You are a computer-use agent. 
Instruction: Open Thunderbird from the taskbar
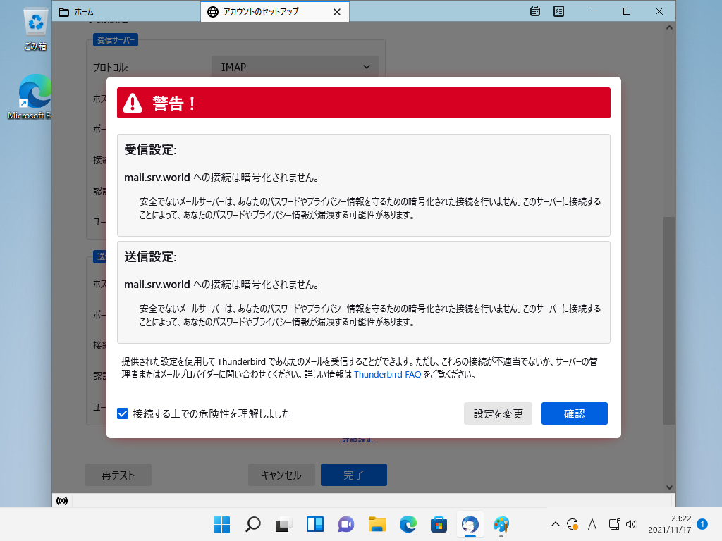(x=470, y=524)
